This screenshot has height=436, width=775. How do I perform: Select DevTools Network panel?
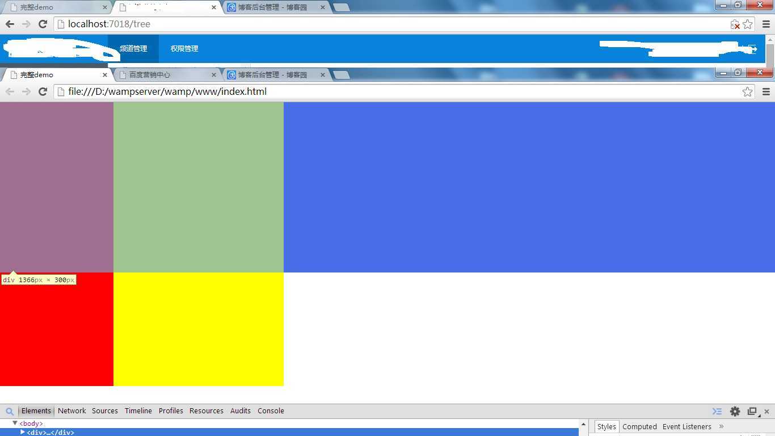point(72,410)
